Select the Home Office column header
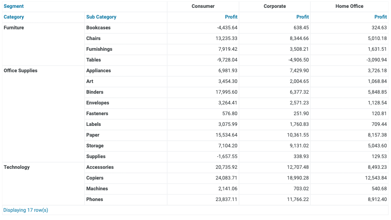Viewport: 391px width, 220px height. (x=349, y=6)
